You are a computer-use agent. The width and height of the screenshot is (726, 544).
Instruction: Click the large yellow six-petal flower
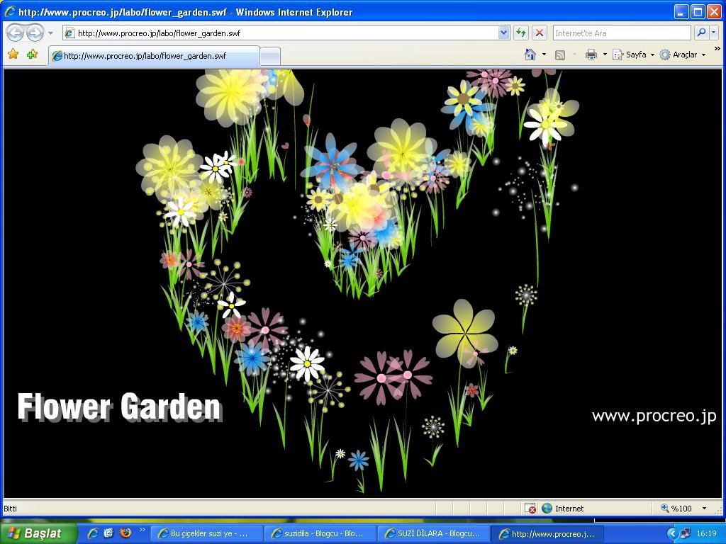pyautogui.click(x=465, y=333)
